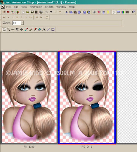Select the Eraser tool
The height and width of the screenshot is (152, 137).
[x=35, y=30]
